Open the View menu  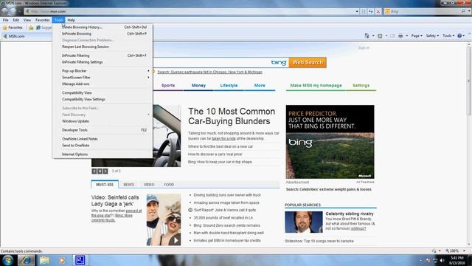(x=27, y=20)
